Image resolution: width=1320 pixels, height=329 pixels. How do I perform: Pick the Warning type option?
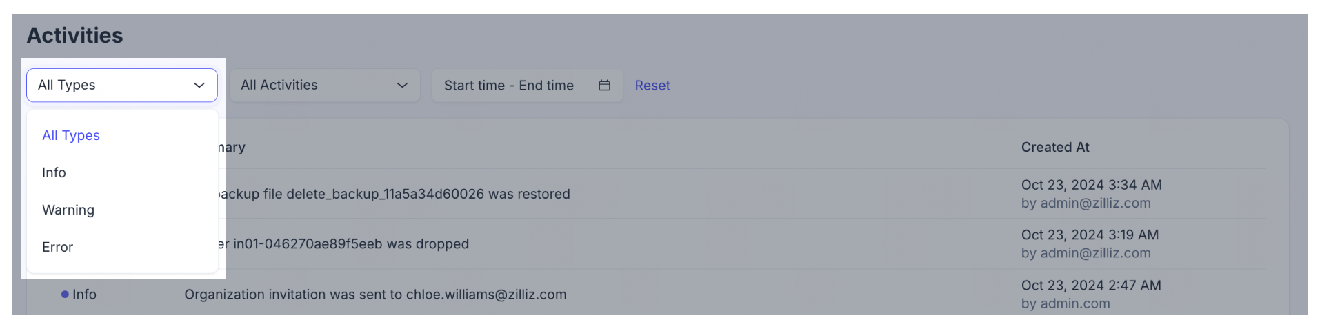68,210
